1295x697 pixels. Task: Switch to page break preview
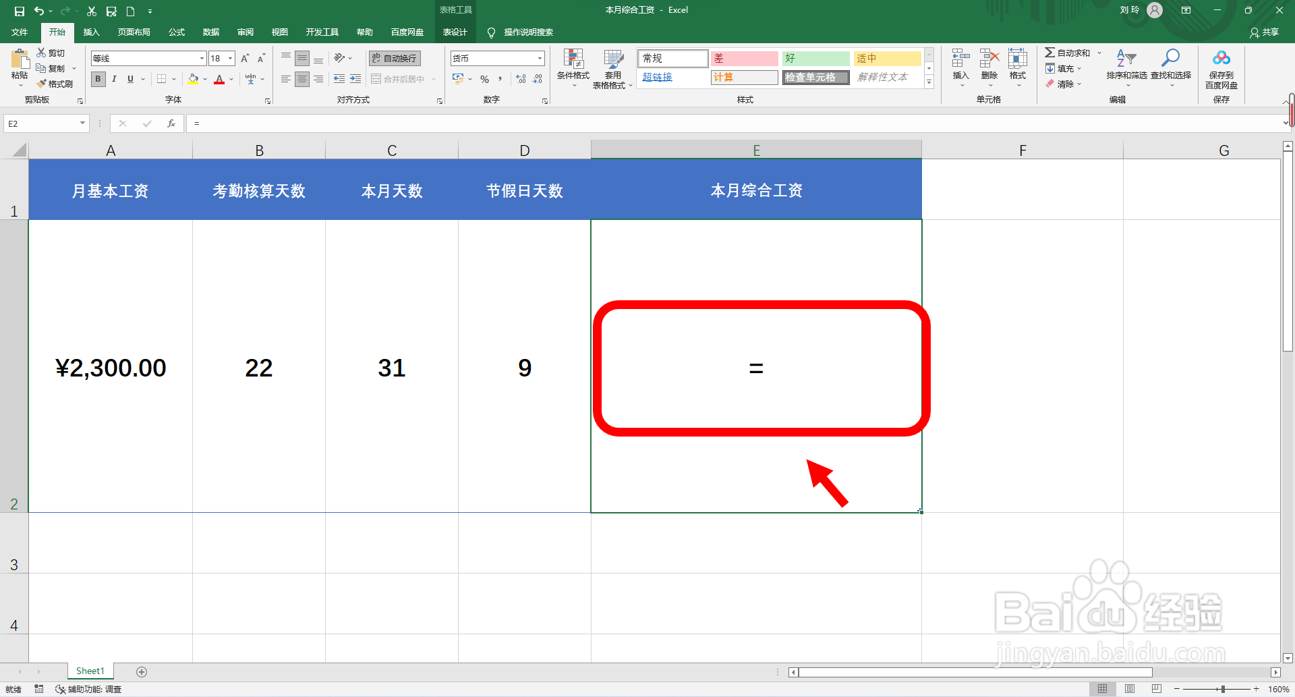pos(1156,689)
